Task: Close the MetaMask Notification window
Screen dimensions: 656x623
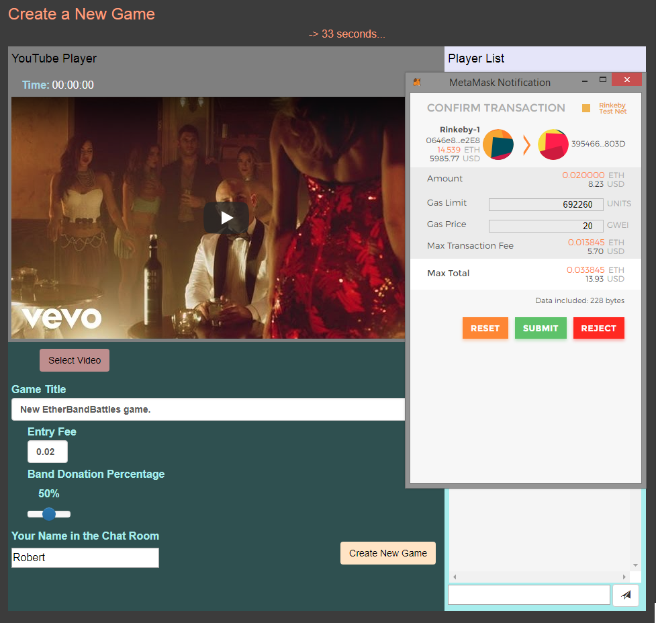Action: click(x=626, y=79)
